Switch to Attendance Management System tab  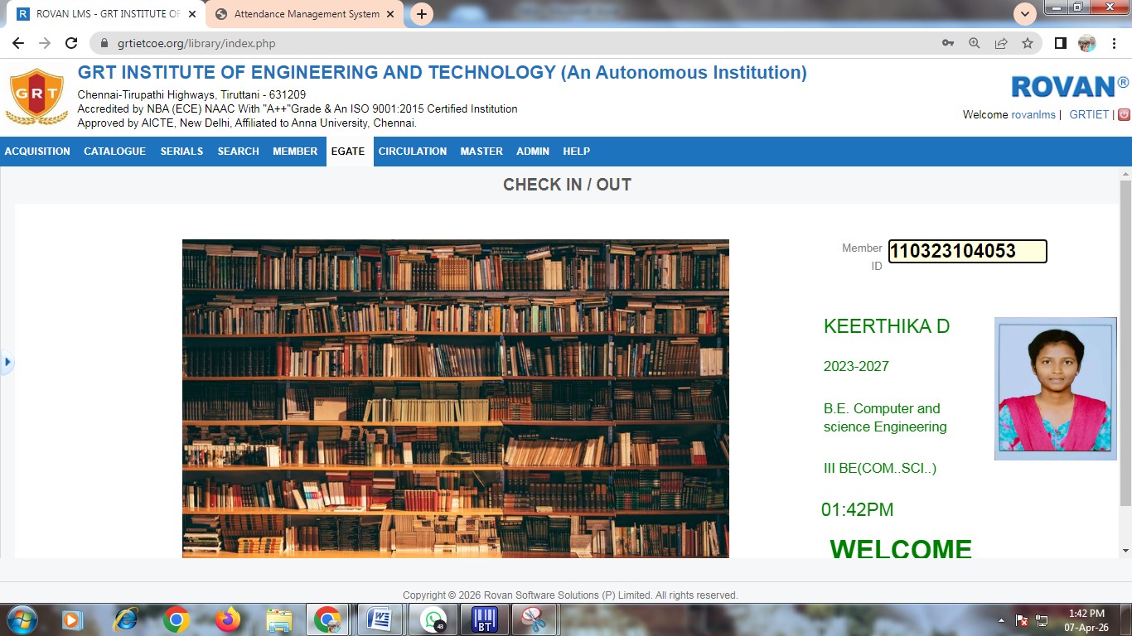(x=306, y=14)
